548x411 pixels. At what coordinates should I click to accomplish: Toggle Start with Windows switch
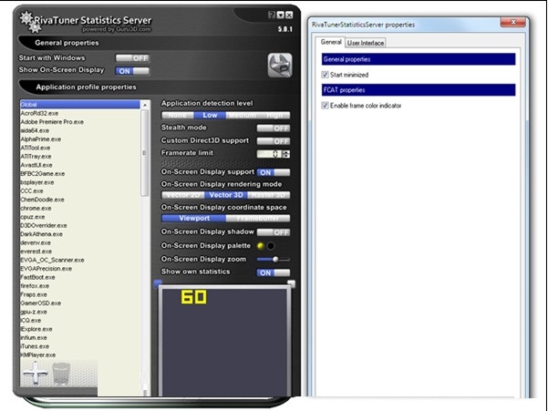pos(131,58)
